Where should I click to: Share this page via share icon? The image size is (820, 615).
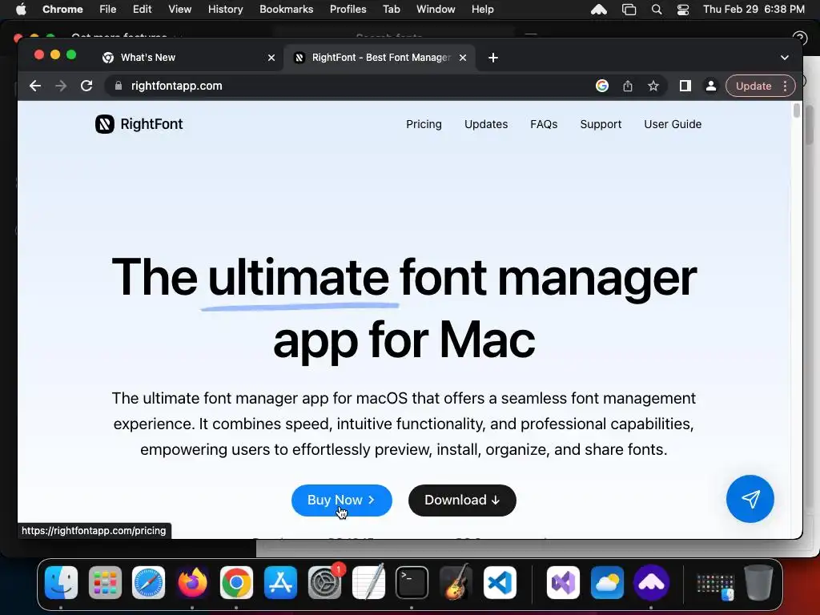click(628, 86)
